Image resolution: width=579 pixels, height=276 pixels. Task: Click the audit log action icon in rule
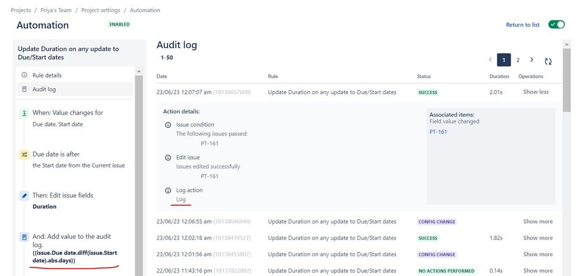tap(24, 237)
